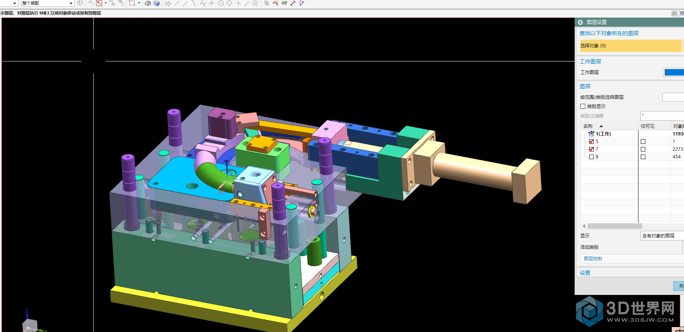This screenshot has width=684, height=332.
Task: Uncheck layer 7 visibility checkbox
Action: pyautogui.click(x=591, y=149)
